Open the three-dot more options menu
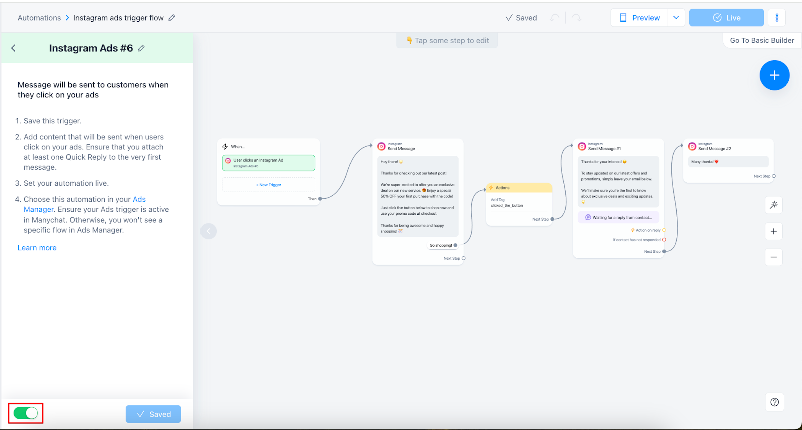Viewport: 802px width, 430px height. (x=777, y=18)
